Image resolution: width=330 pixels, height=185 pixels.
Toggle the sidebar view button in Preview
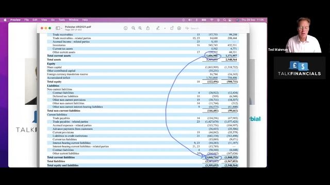[58, 28]
